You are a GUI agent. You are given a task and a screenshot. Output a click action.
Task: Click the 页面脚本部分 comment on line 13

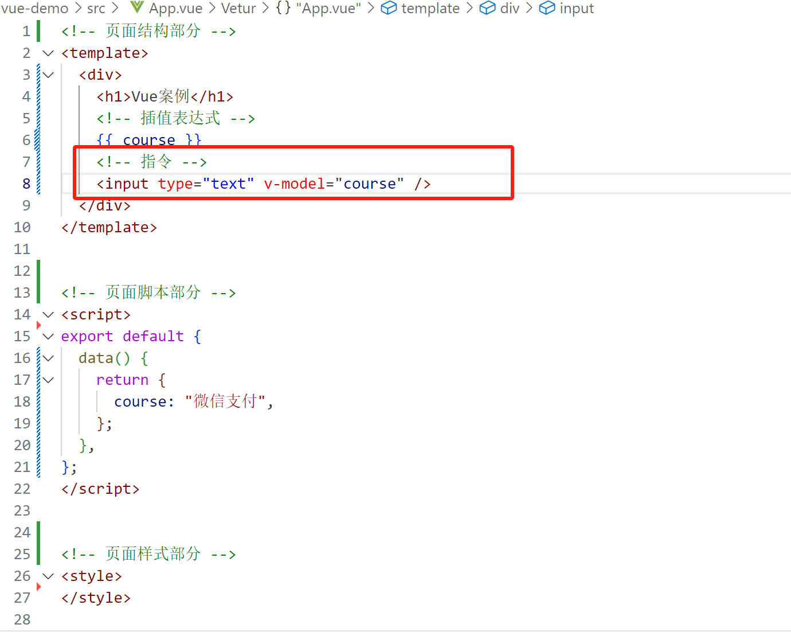click(x=148, y=292)
